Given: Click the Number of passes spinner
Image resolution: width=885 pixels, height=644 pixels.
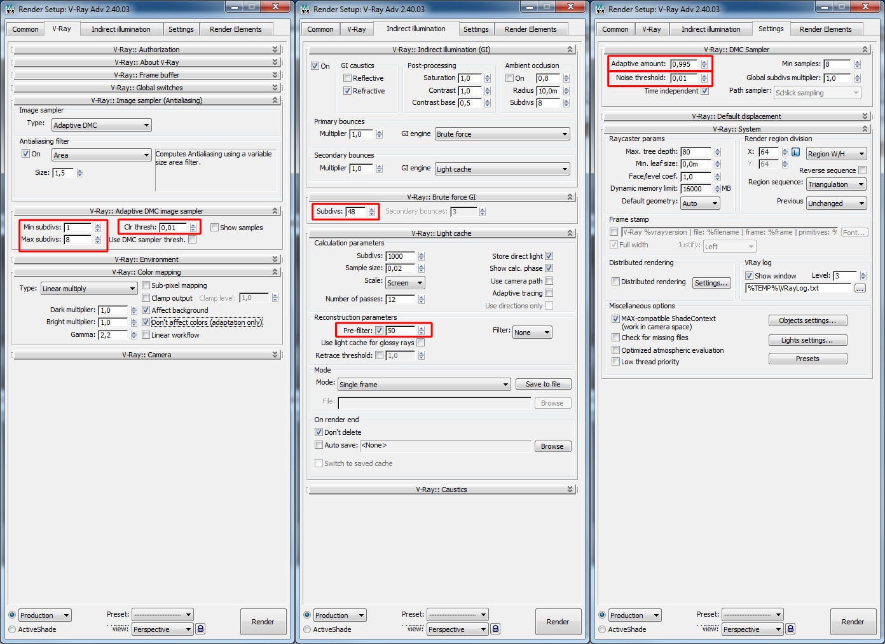Looking at the screenshot, I should tap(421, 299).
